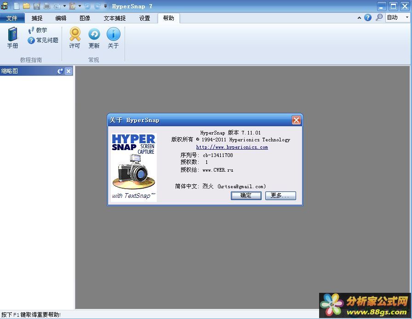This screenshot has width=412, height=319.
Task: Click the 教程指南 group label
Action: coord(31,60)
